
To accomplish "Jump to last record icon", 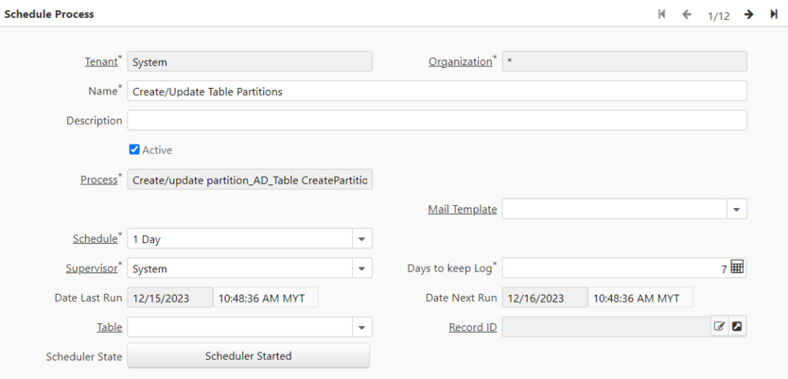I will coord(773,14).
